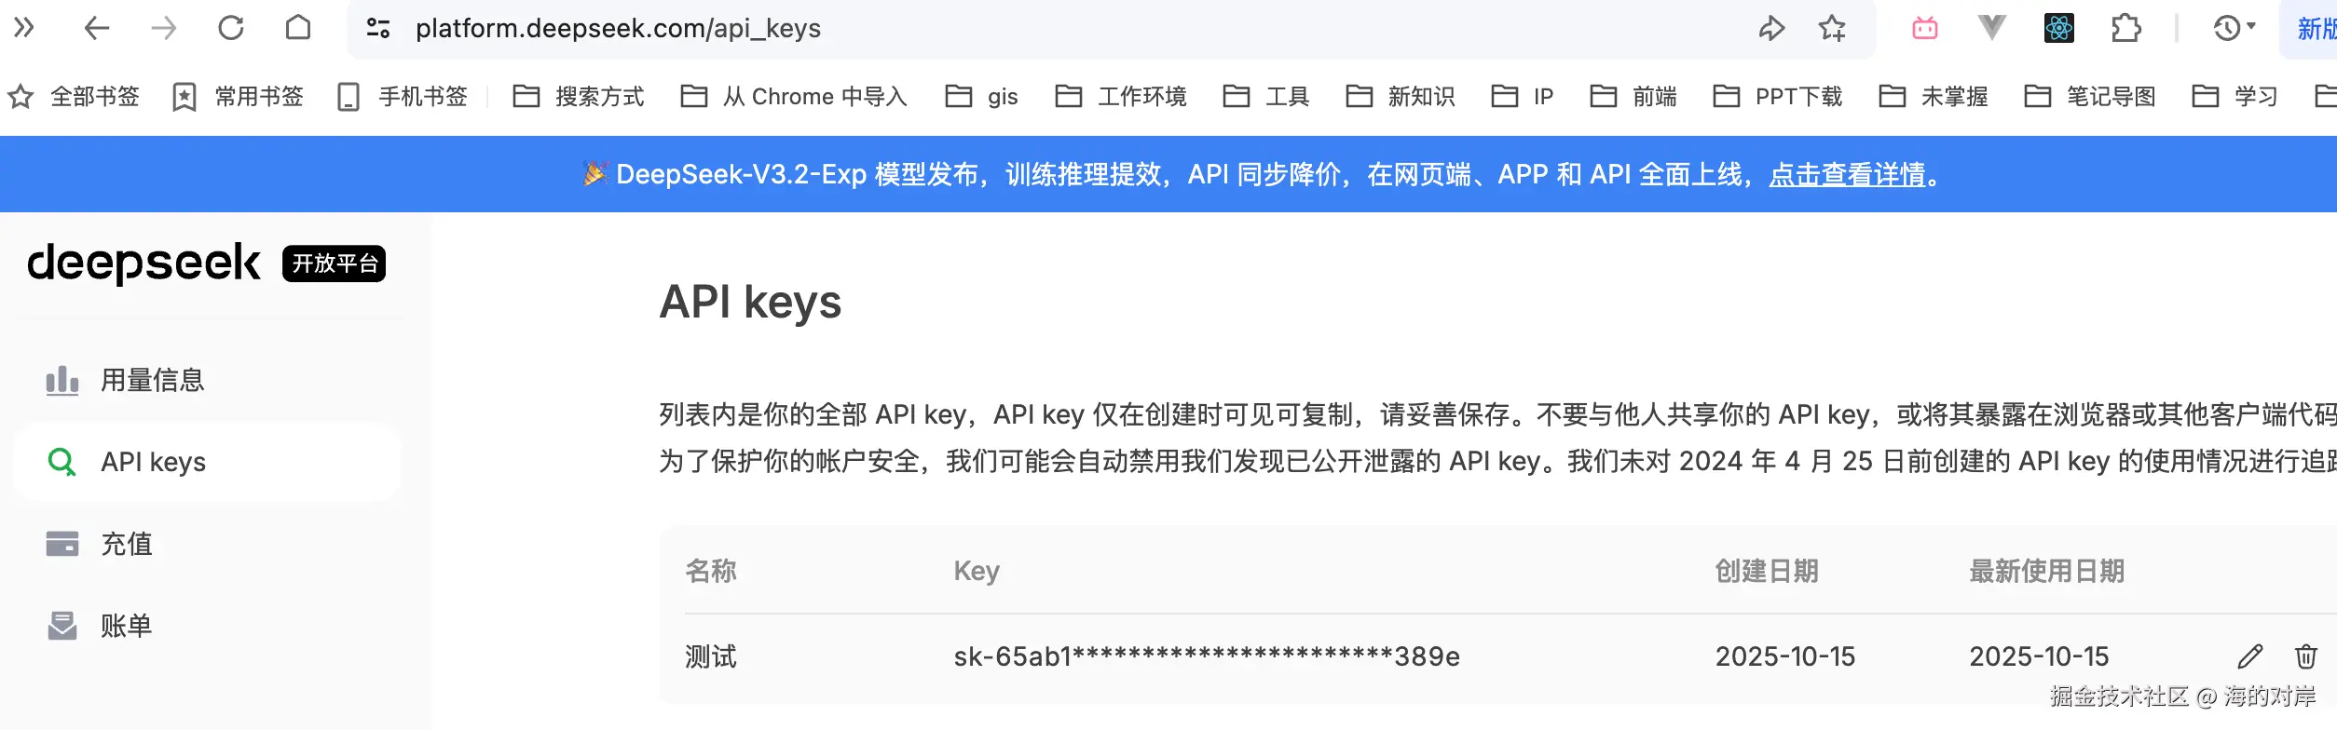Click the 创建日期 value 2025-10-15
Image resolution: width=2337 pixels, height=730 pixels.
1785,656
